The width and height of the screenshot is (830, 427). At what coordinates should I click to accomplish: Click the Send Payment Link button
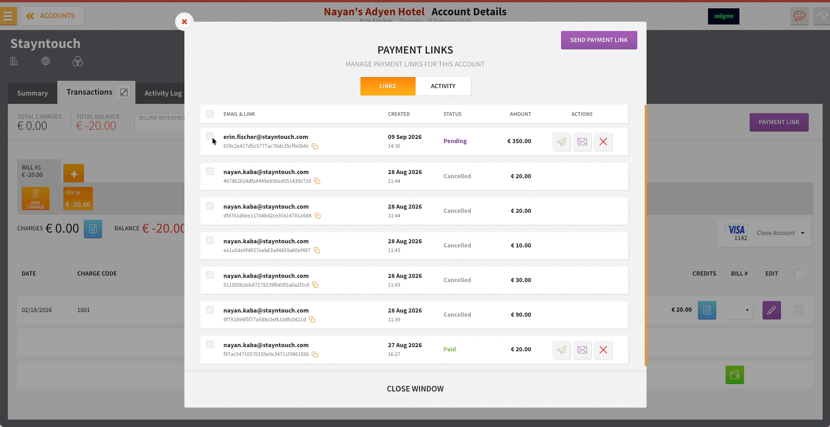[x=599, y=40]
